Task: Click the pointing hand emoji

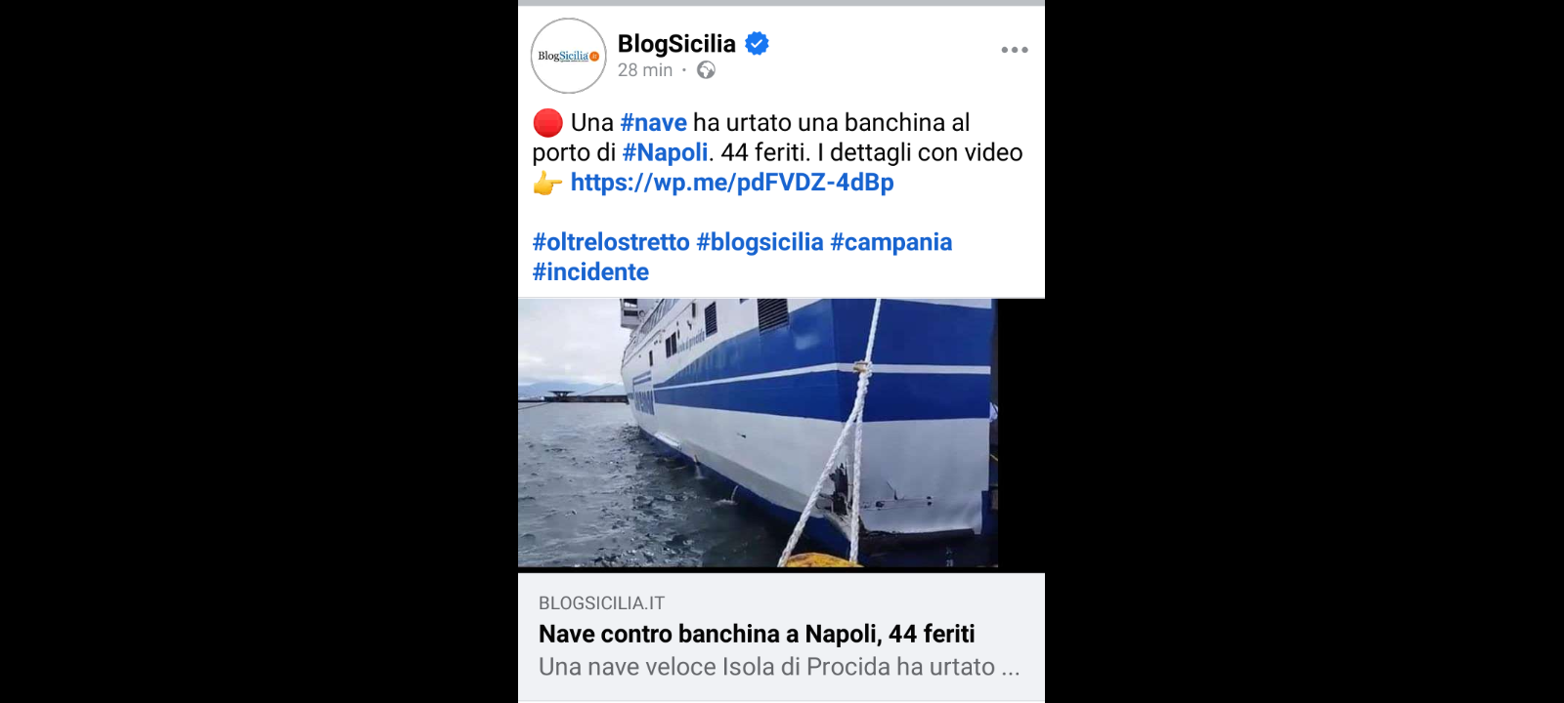Action: (547, 183)
